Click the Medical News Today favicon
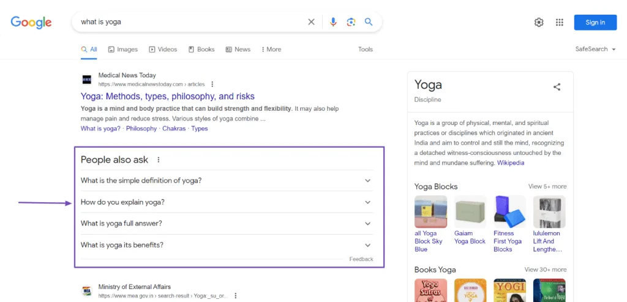627x302 pixels. click(87, 80)
